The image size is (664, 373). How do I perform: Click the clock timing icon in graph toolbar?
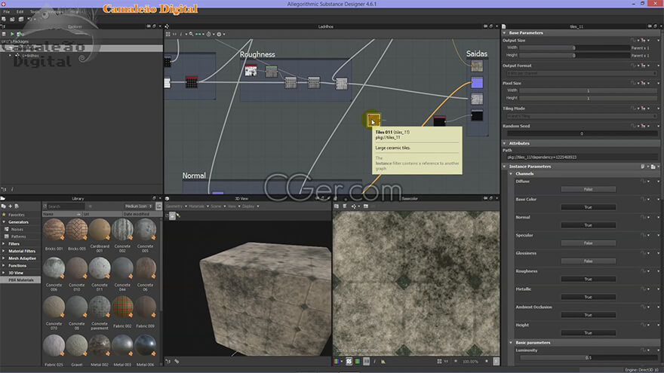(208, 34)
